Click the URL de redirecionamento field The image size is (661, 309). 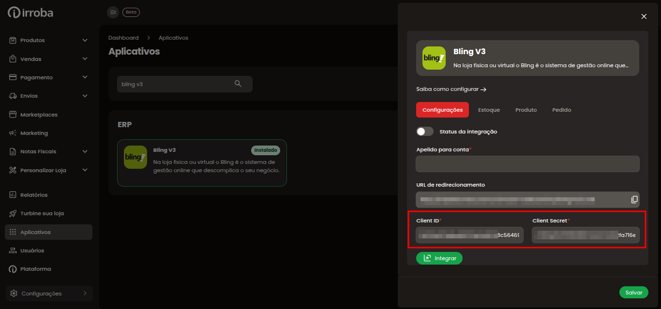[527, 199]
